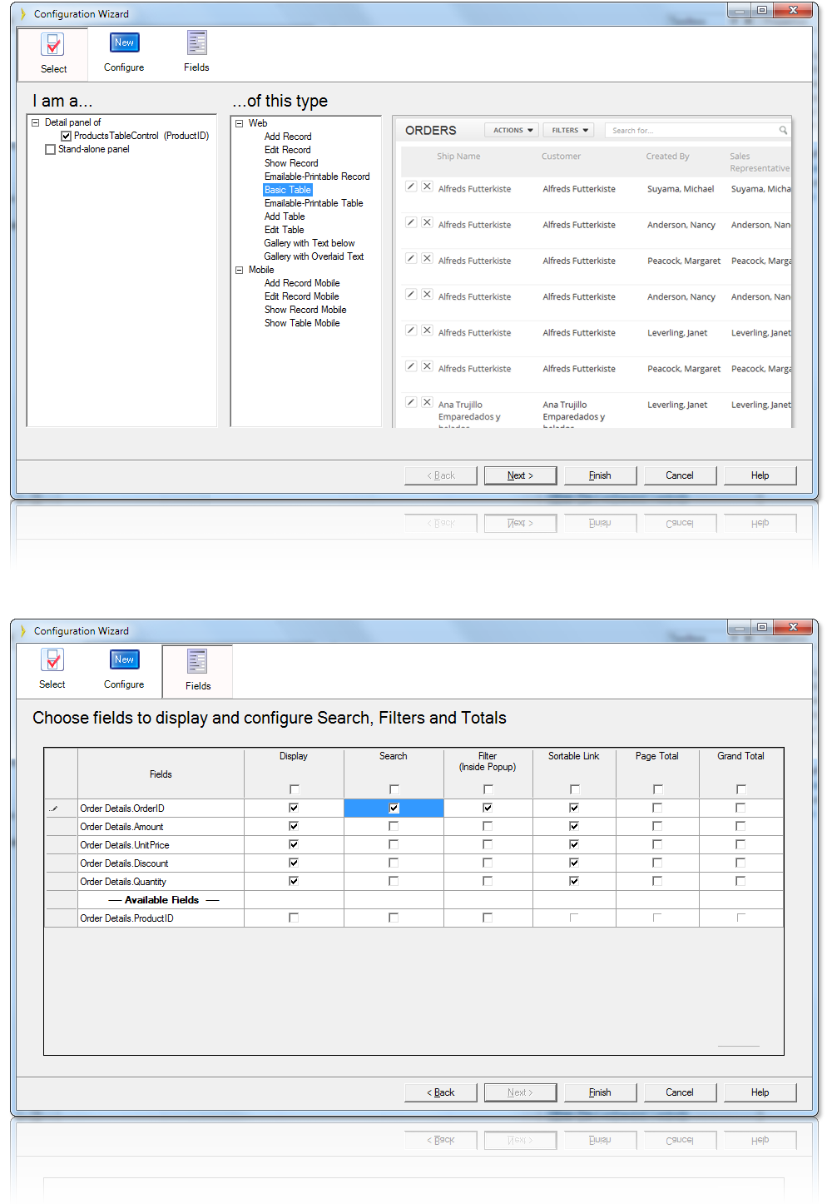Click the Select checkmark icon in the bottom wizard
This screenshot has width=832, height=1204.
point(52,660)
